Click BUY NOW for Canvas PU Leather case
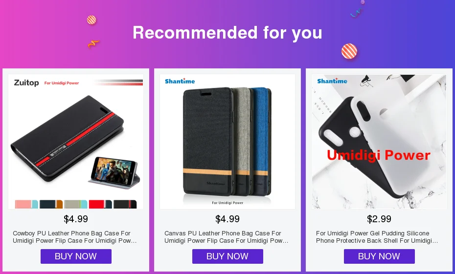455x274 pixels. coord(227,256)
